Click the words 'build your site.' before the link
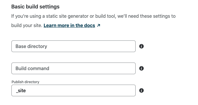198x105 pixels. 27,26
